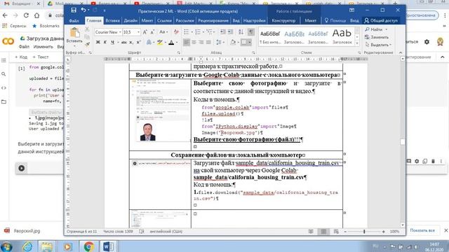Screen dimensions: 449x252
Task: Switch to the Конструктор table tab
Action: pos(283,20)
